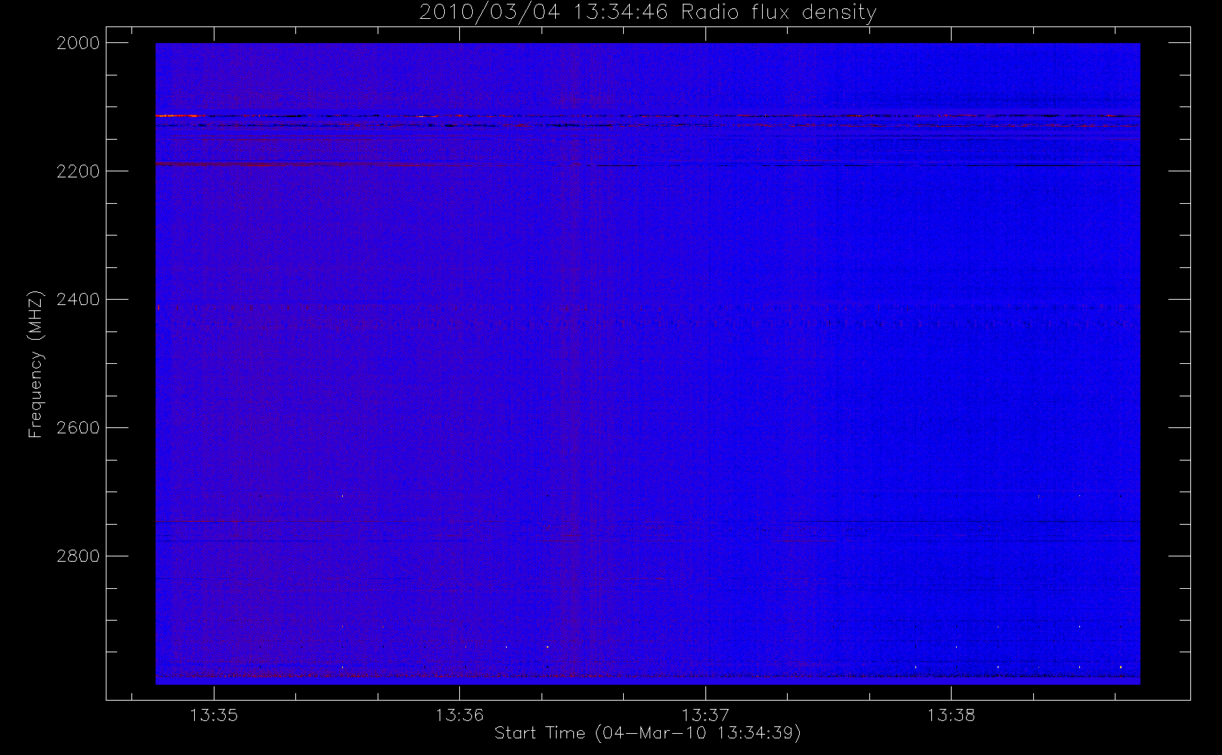The width and height of the screenshot is (1222, 755).
Task: Click the plot title '2010/03/04 13:34:46 Radio flux density'
Action: (647, 12)
